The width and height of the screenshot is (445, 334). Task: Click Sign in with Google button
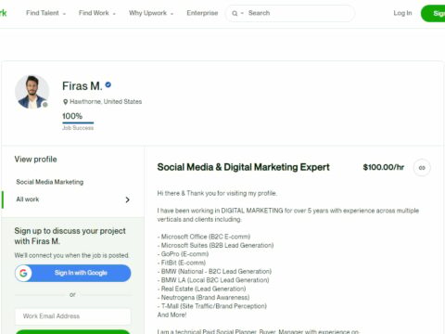tap(72, 273)
